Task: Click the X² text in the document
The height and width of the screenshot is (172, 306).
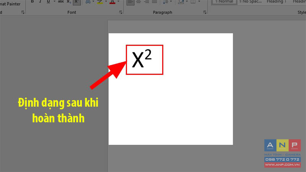Action: [x=142, y=58]
